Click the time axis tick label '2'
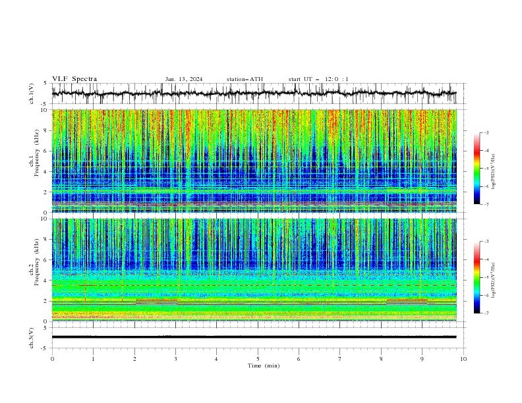 [x=134, y=359]
